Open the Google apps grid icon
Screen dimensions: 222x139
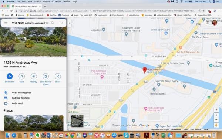pyautogui.click(x=207, y=23)
